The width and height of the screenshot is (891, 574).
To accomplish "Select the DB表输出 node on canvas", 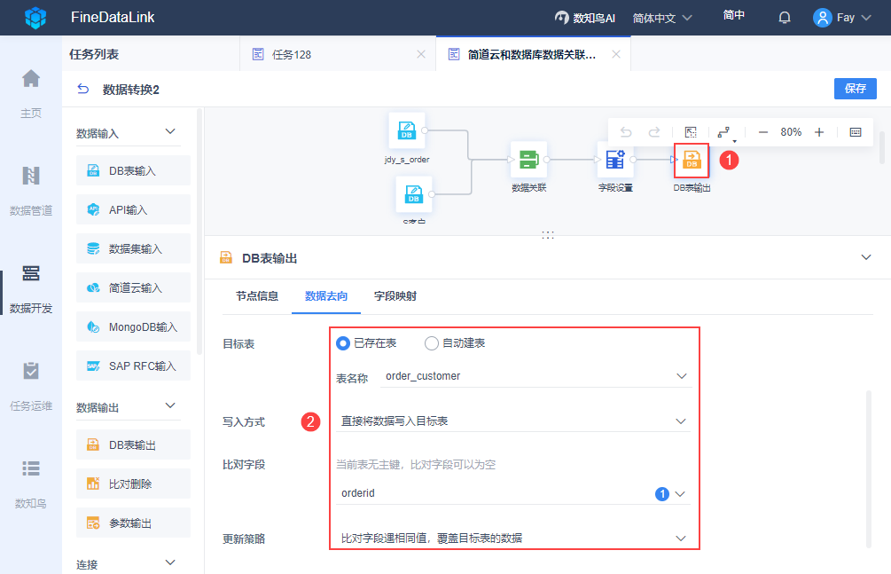I will [692, 161].
